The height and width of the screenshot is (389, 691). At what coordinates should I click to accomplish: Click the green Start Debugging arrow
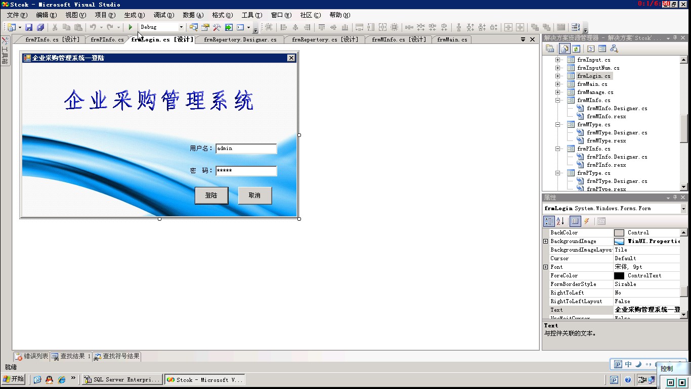131,27
